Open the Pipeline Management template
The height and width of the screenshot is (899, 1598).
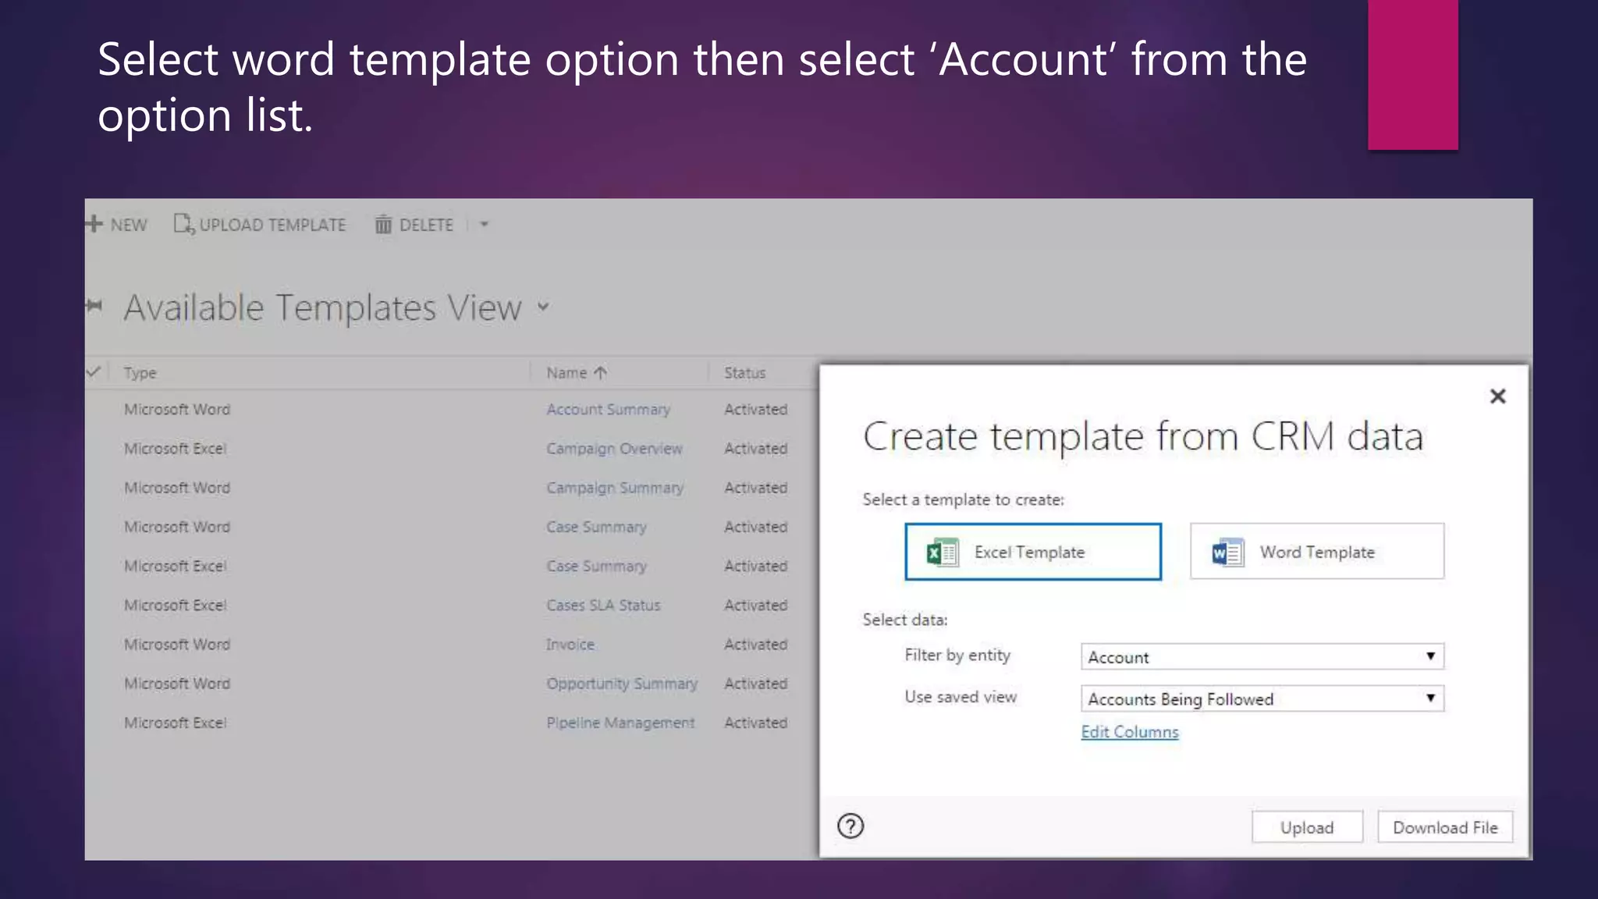(620, 723)
